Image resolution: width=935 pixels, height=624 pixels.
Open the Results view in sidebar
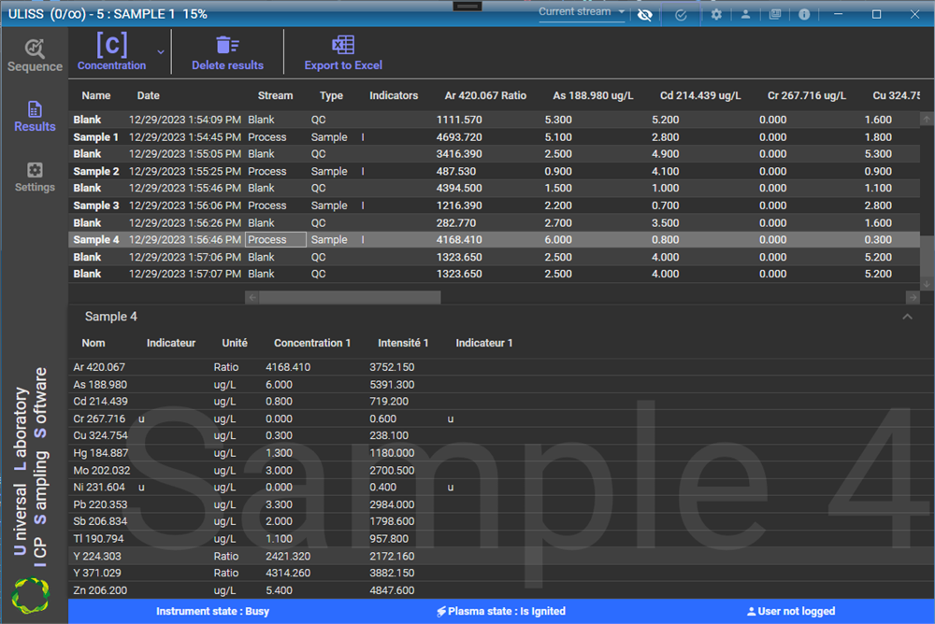[x=35, y=116]
